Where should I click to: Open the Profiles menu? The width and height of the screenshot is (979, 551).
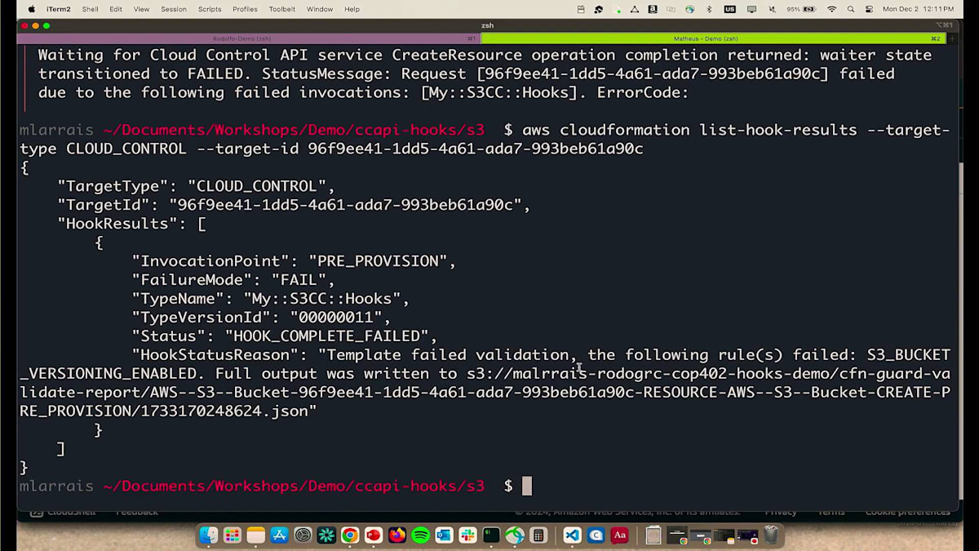coord(245,9)
